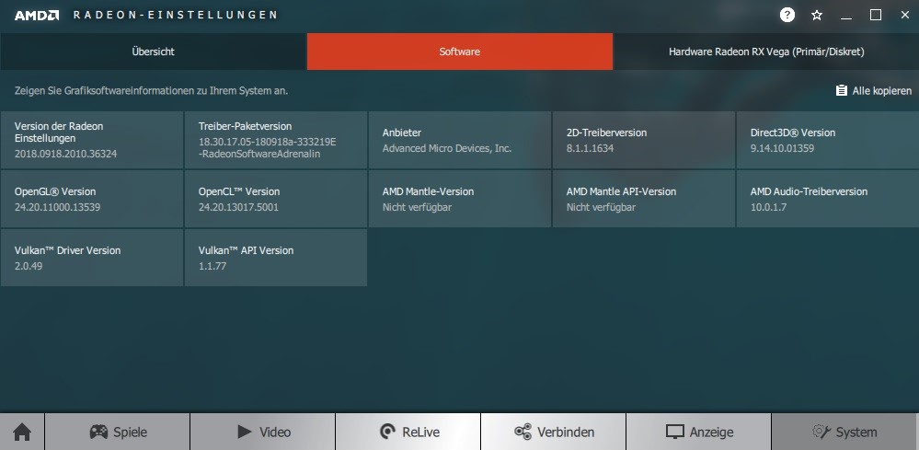Select the Anbieter tile
The width and height of the screenshot is (919, 450).
pos(460,140)
